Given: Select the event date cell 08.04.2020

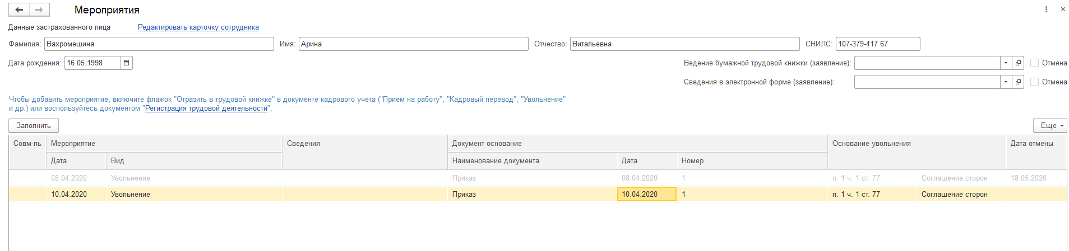Looking at the screenshot, I should [76, 178].
